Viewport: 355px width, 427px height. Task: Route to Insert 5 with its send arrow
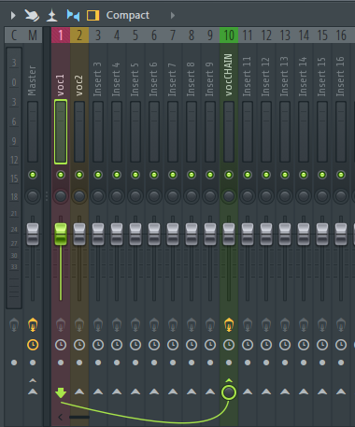135,391
